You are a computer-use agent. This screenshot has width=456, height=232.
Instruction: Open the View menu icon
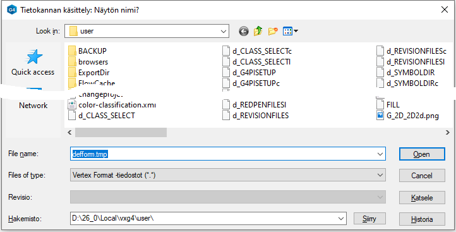click(291, 31)
